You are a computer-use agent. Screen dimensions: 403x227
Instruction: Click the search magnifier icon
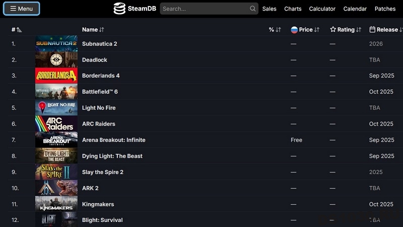click(252, 9)
